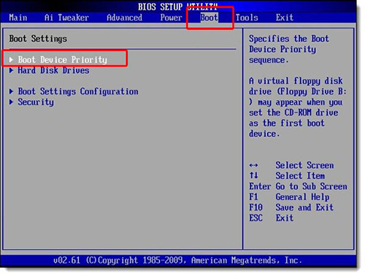This screenshot has height=276, width=365.
Task: Click the F10 Save and Exit hint
Action: coord(291,207)
